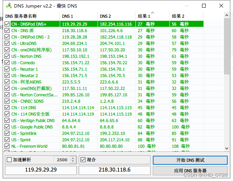Uncheck the CN - DNSPod DNS+ checkbox

7,24
